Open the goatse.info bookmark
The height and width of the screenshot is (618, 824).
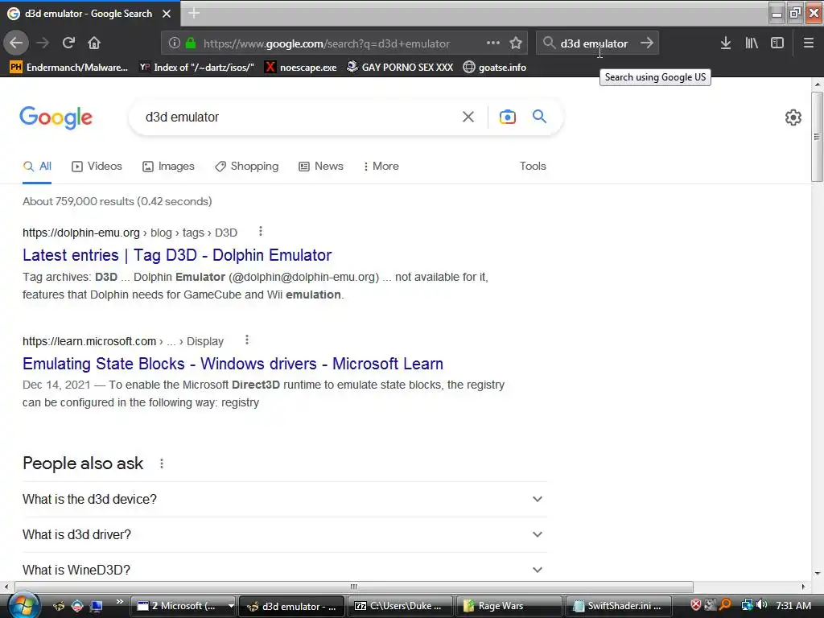pyautogui.click(x=495, y=68)
